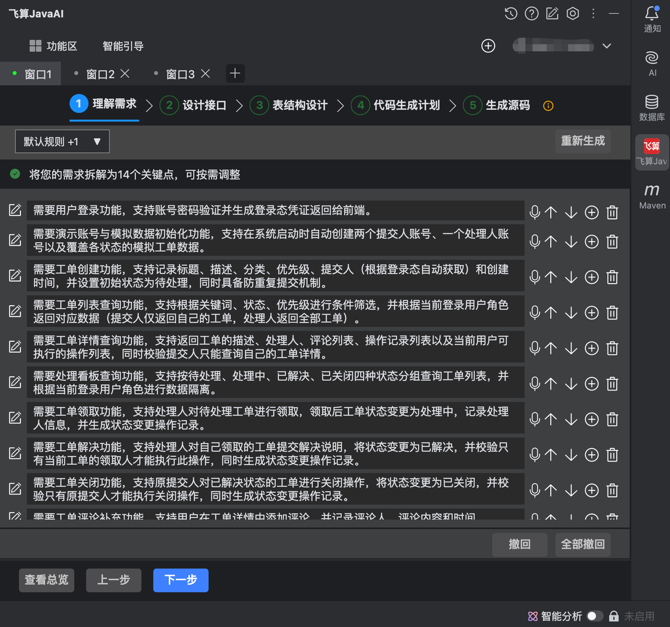
Task: Click the edit note icon in the header
Action: coord(552,14)
